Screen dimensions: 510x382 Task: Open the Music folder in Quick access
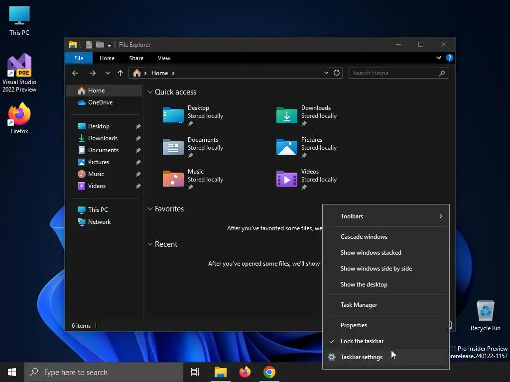[x=193, y=179]
